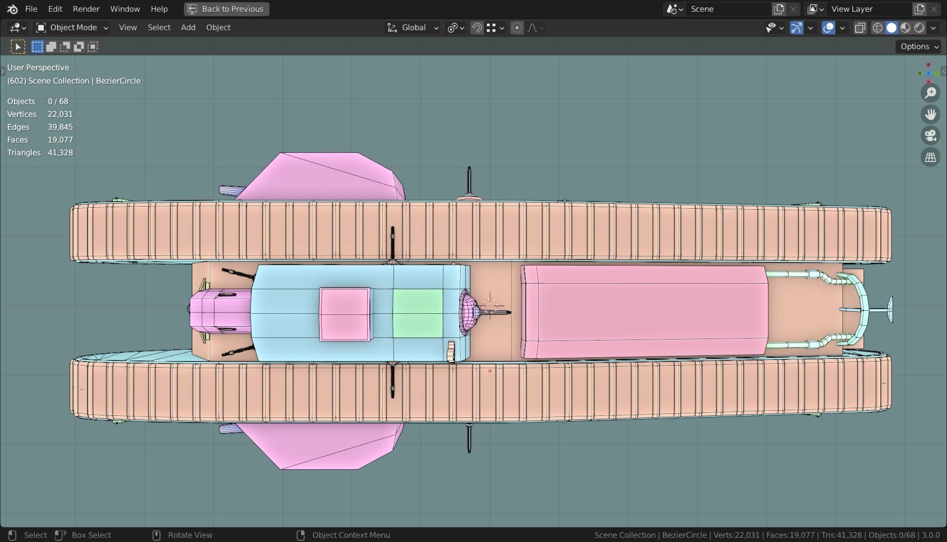Add a new view layer with the copy icon
Viewport: 947px width, 542px height.
tap(919, 9)
